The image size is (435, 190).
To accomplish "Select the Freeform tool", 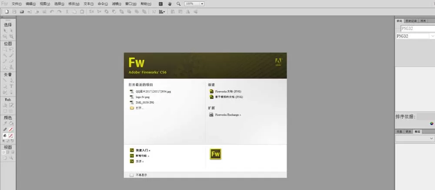I will [x=5, y=92].
